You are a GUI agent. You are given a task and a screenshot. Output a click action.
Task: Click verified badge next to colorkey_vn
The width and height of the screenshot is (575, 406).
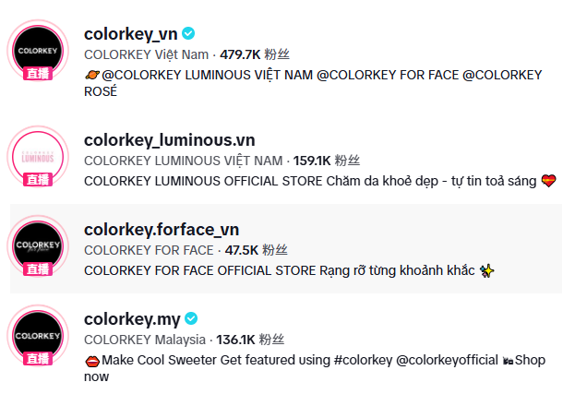pyautogui.click(x=189, y=34)
